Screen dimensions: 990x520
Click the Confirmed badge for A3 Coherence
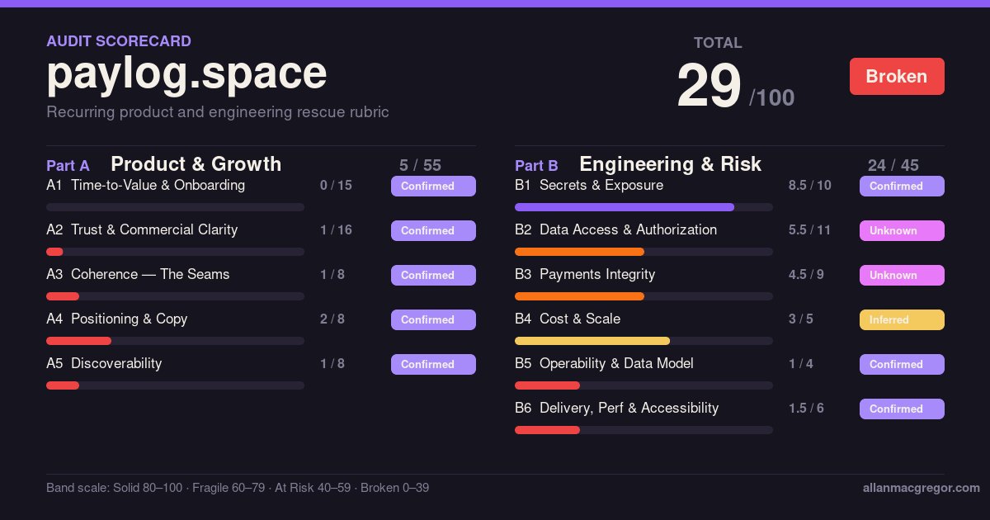click(433, 275)
